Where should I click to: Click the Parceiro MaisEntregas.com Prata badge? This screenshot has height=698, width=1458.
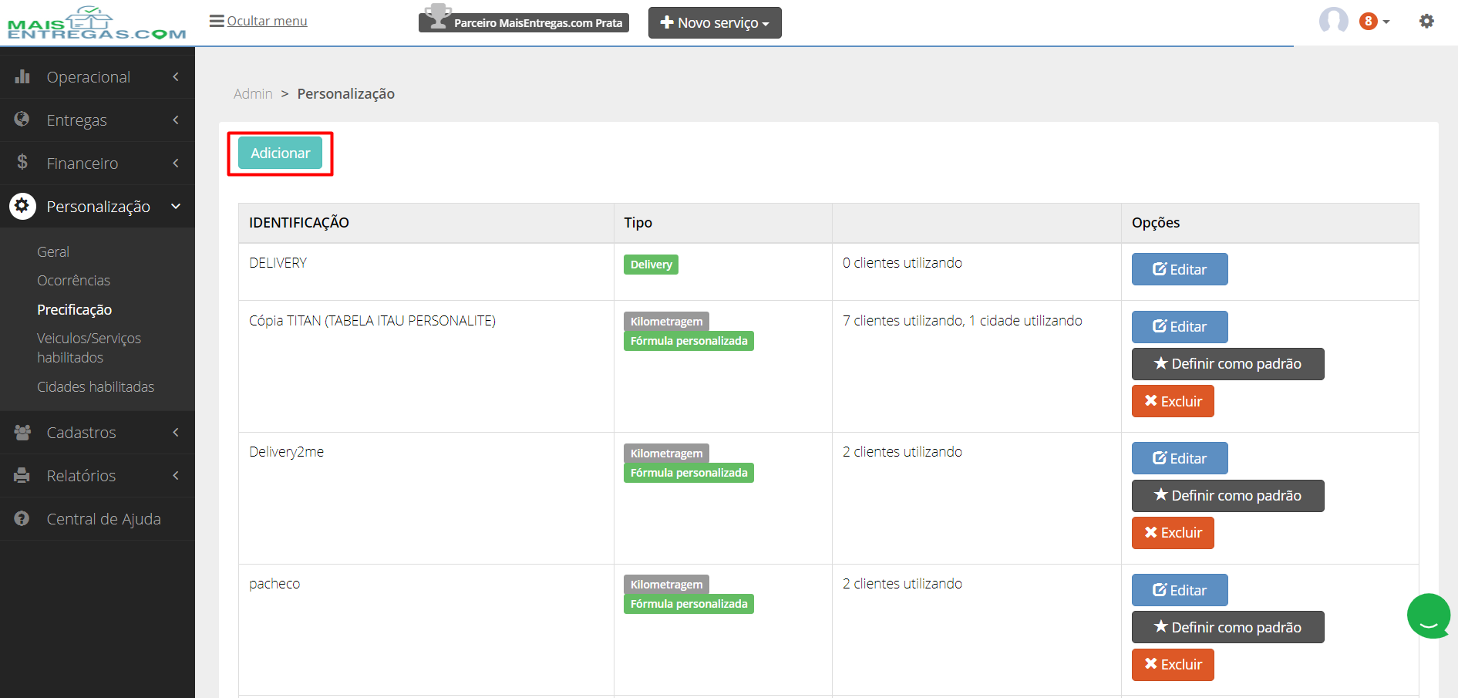coord(524,22)
